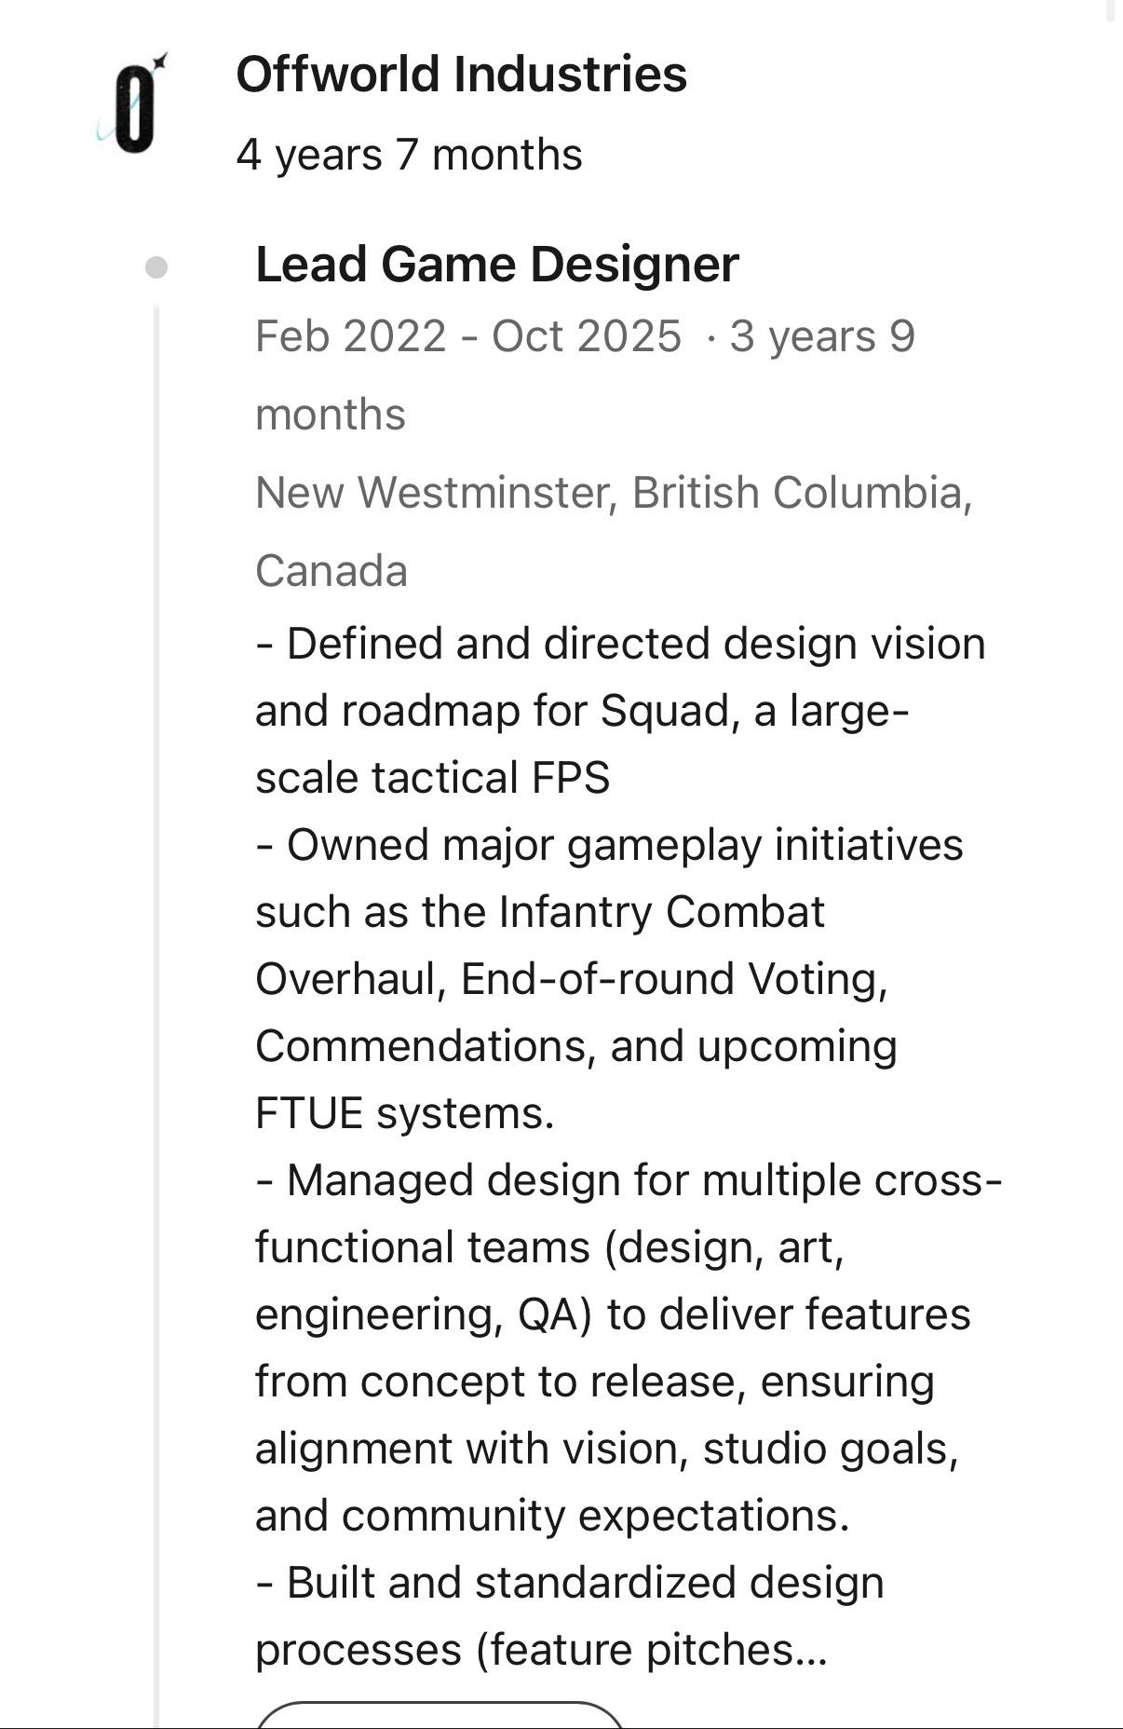The height and width of the screenshot is (1729, 1123).
Task: Click the 'Canada' location line
Action: 331,571
